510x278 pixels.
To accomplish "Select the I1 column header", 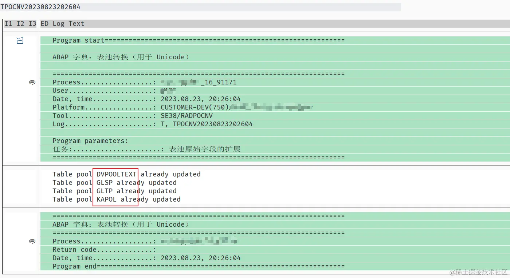I will (x=8, y=24).
